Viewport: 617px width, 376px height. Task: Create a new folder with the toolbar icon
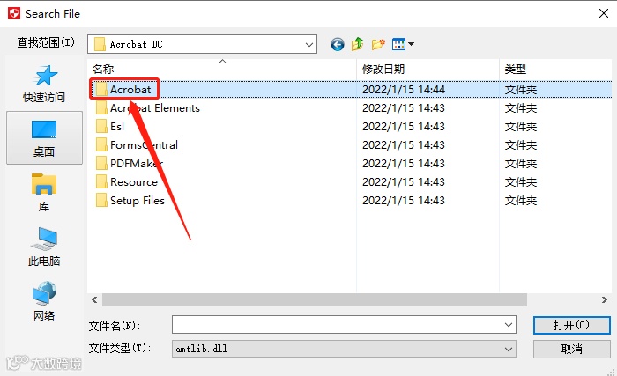tap(378, 44)
